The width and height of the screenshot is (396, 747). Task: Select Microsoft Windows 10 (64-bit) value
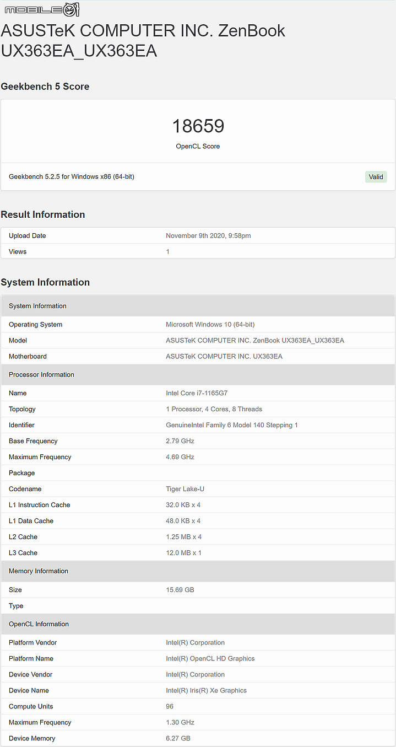(210, 325)
